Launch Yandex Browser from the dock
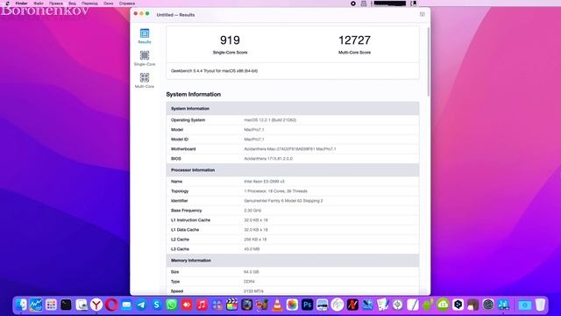Screen dimensions: 561x316 pos(96,305)
